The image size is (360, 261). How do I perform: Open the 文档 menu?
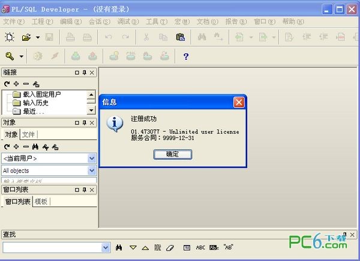(208, 22)
